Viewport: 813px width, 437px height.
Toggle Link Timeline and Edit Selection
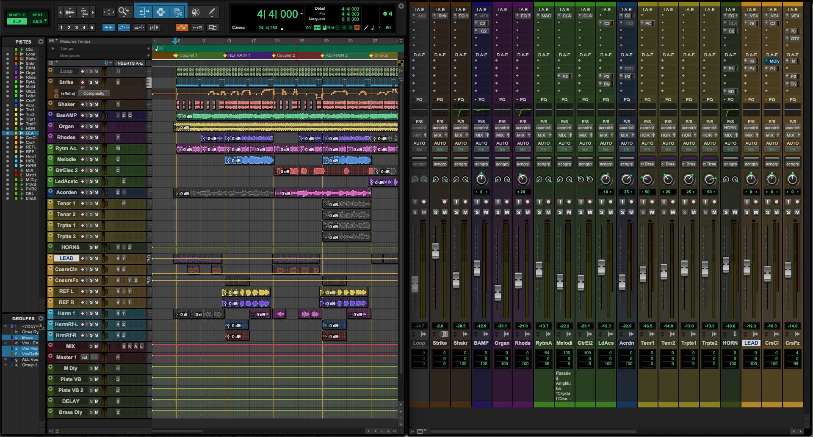click(x=124, y=27)
